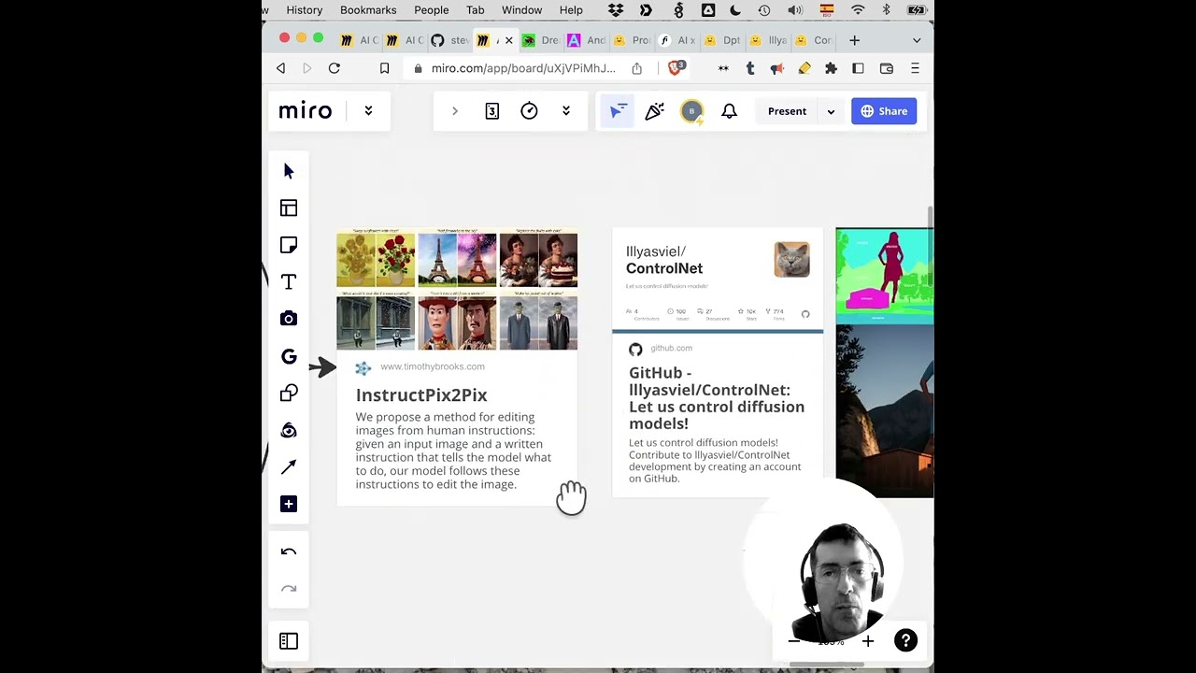Viewport: 1196px width, 673px height.
Task: Open the camera capture tool
Action: 289,319
